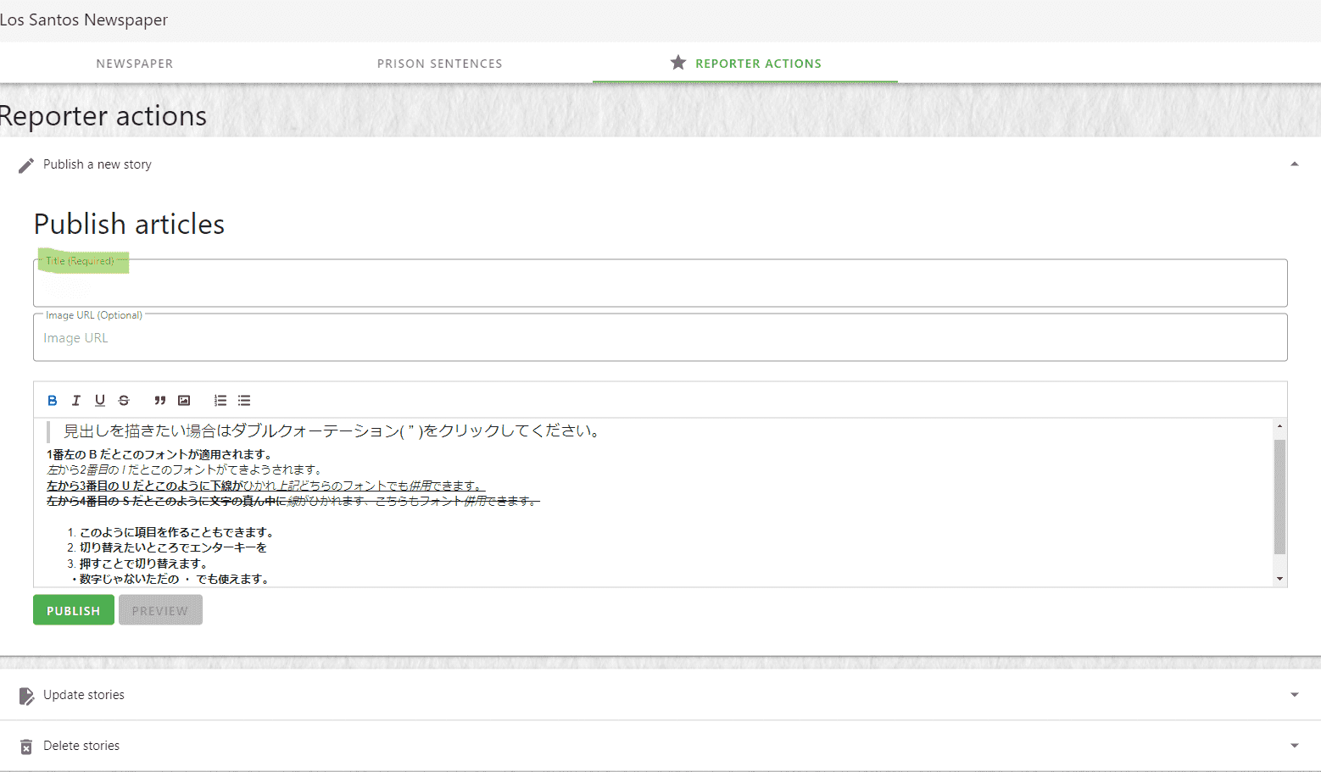The height and width of the screenshot is (772, 1321).
Task: Expand the Update stories panel arrow
Action: pyautogui.click(x=1295, y=695)
